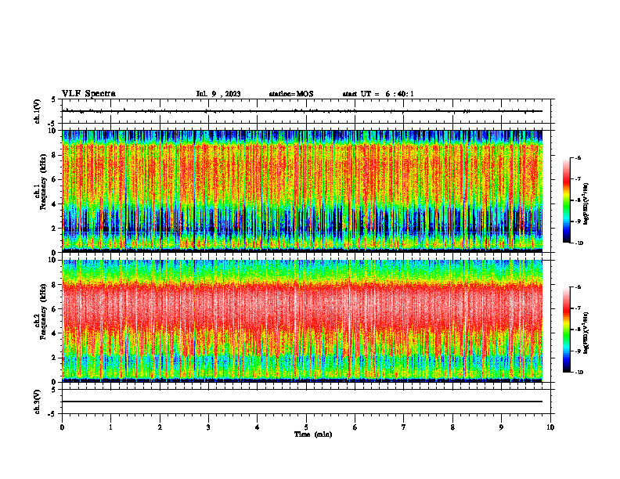Viewport: 620px width, 479px height.
Task: Click the ch.2 "Frequency (kHz)" axis label
Action: tap(44, 312)
